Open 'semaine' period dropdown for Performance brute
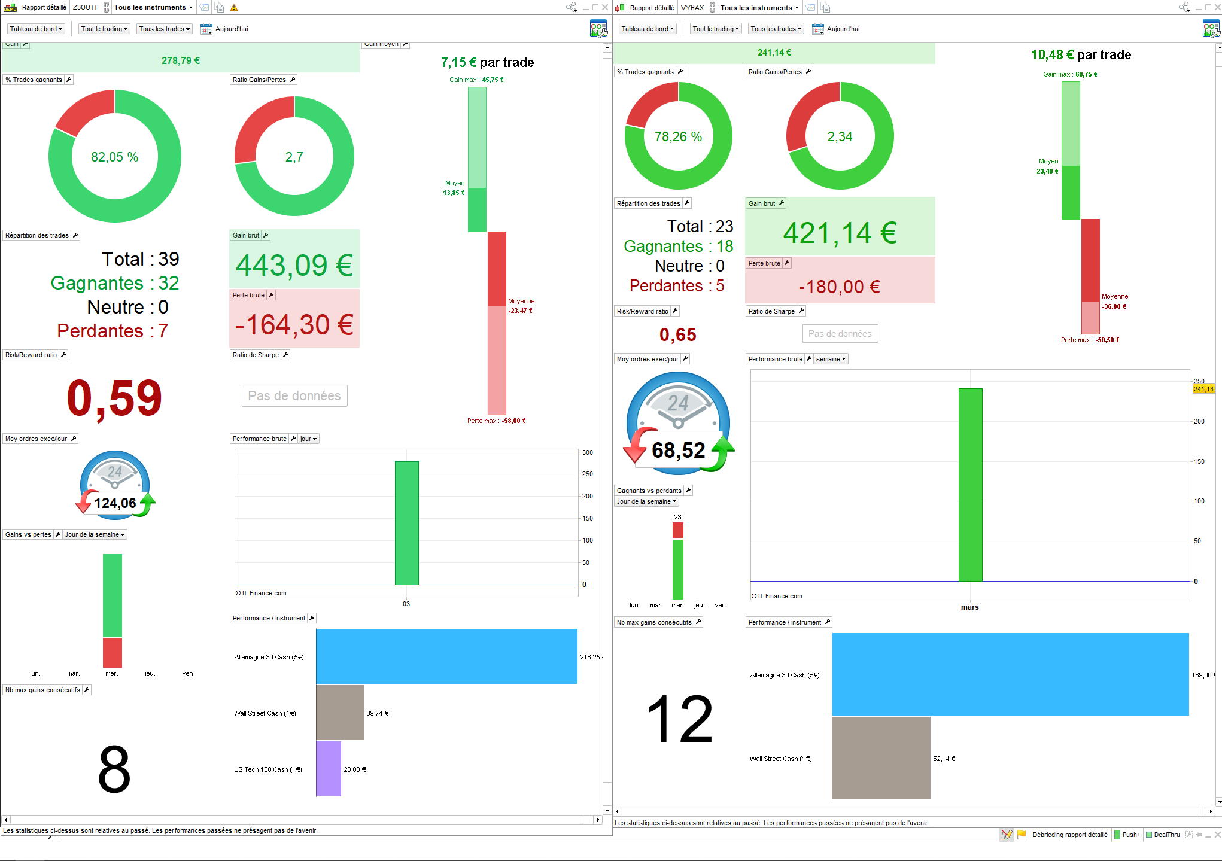Screen dimensions: 1222x861 (831, 359)
